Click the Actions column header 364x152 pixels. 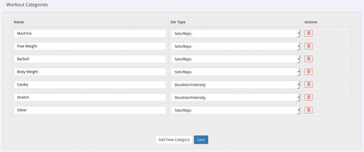click(x=311, y=22)
